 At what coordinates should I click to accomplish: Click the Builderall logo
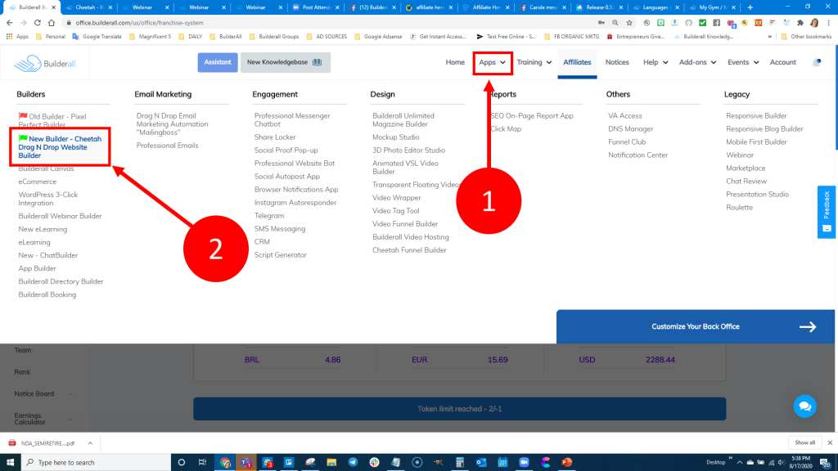45,64
